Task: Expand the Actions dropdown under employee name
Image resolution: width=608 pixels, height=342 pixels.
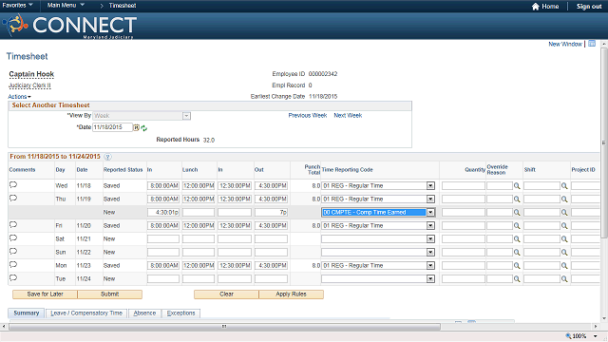Action: 19,97
